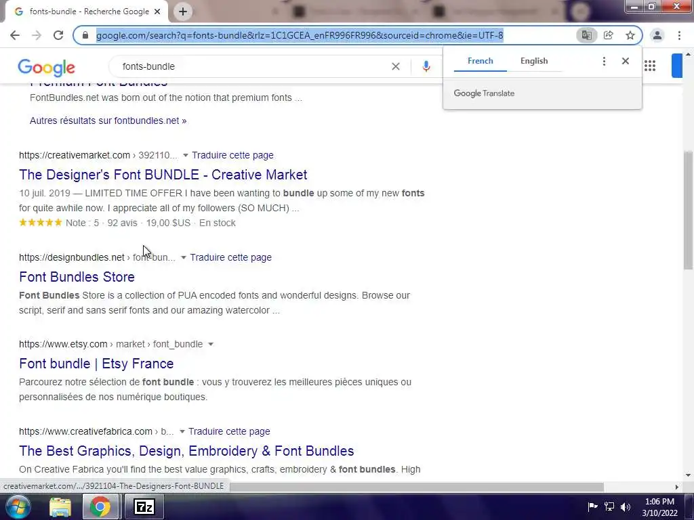Click the etsy.com URL breadcrumb
The width and height of the screenshot is (694, 520).
(110, 344)
